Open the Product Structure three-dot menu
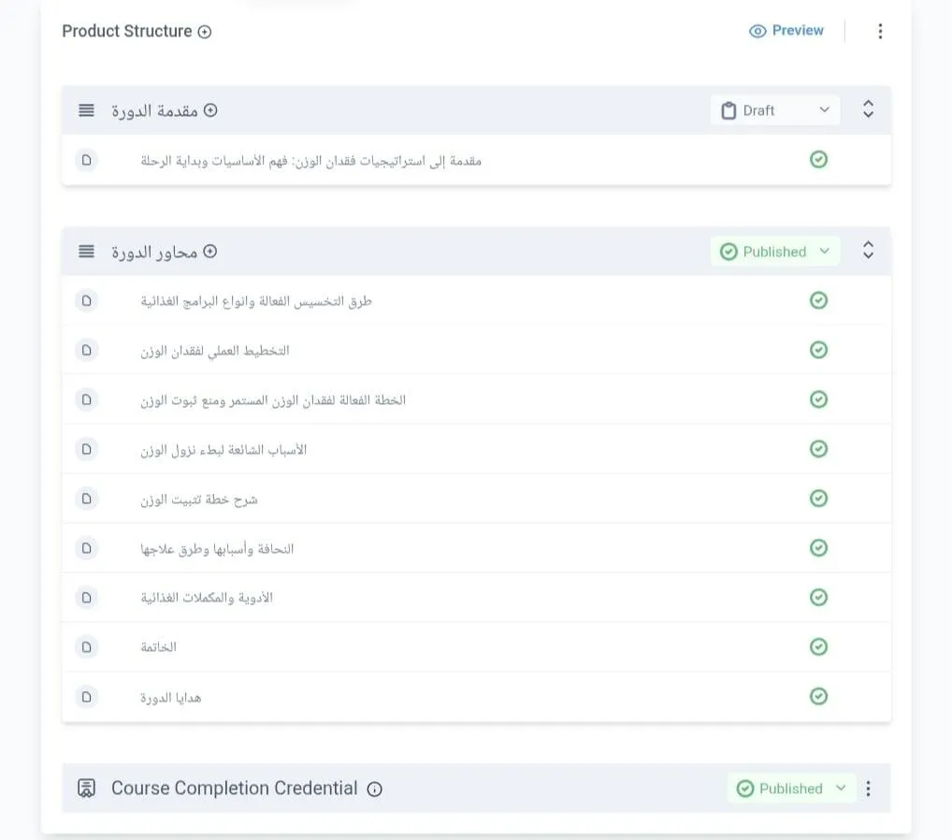The height and width of the screenshot is (840, 952). (880, 32)
